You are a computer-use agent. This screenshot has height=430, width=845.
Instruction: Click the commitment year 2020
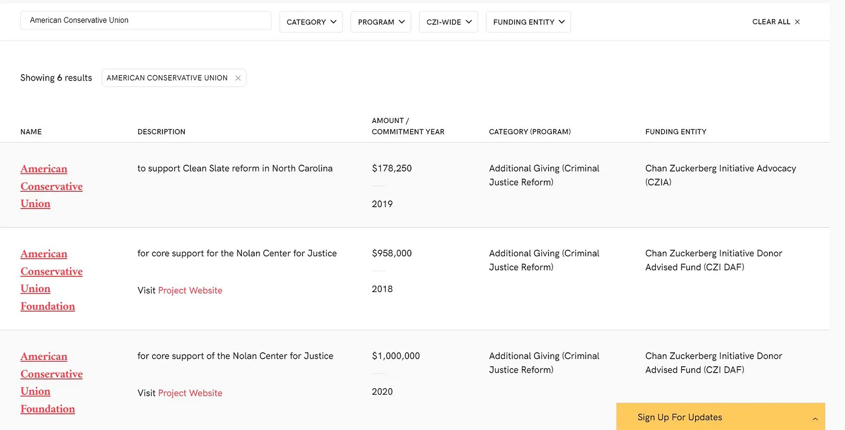(382, 392)
